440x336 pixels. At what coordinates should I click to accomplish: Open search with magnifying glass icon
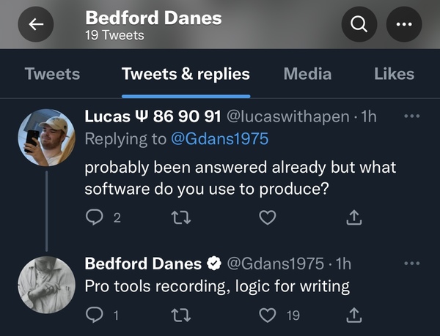pyautogui.click(x=359, y=24)
